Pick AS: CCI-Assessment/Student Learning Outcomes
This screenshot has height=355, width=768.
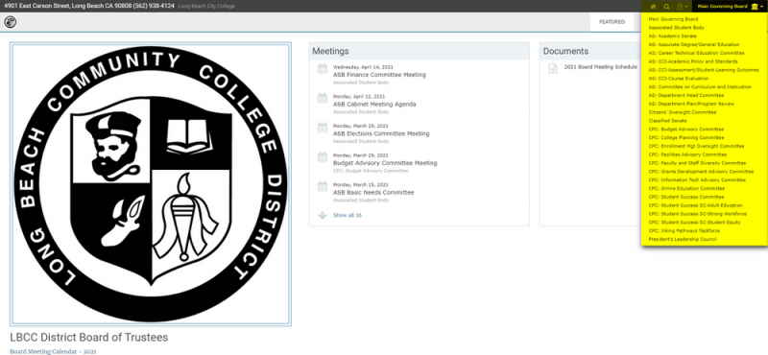tap(705, 70)
